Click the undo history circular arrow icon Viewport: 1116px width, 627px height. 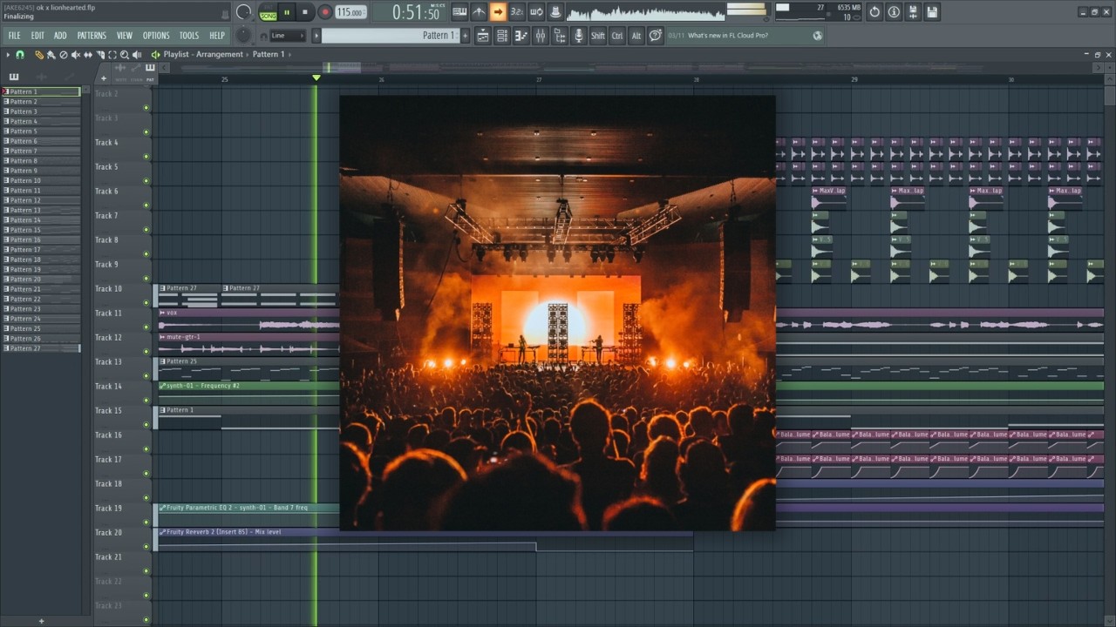click(x=874, y=12)
